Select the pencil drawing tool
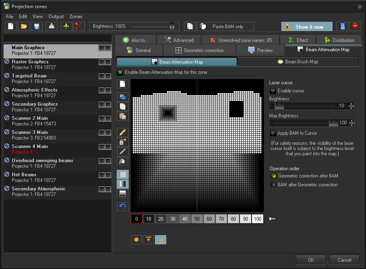Image resolution: width=366 pixels, height=269 pixels. click(x=123, y=132)
